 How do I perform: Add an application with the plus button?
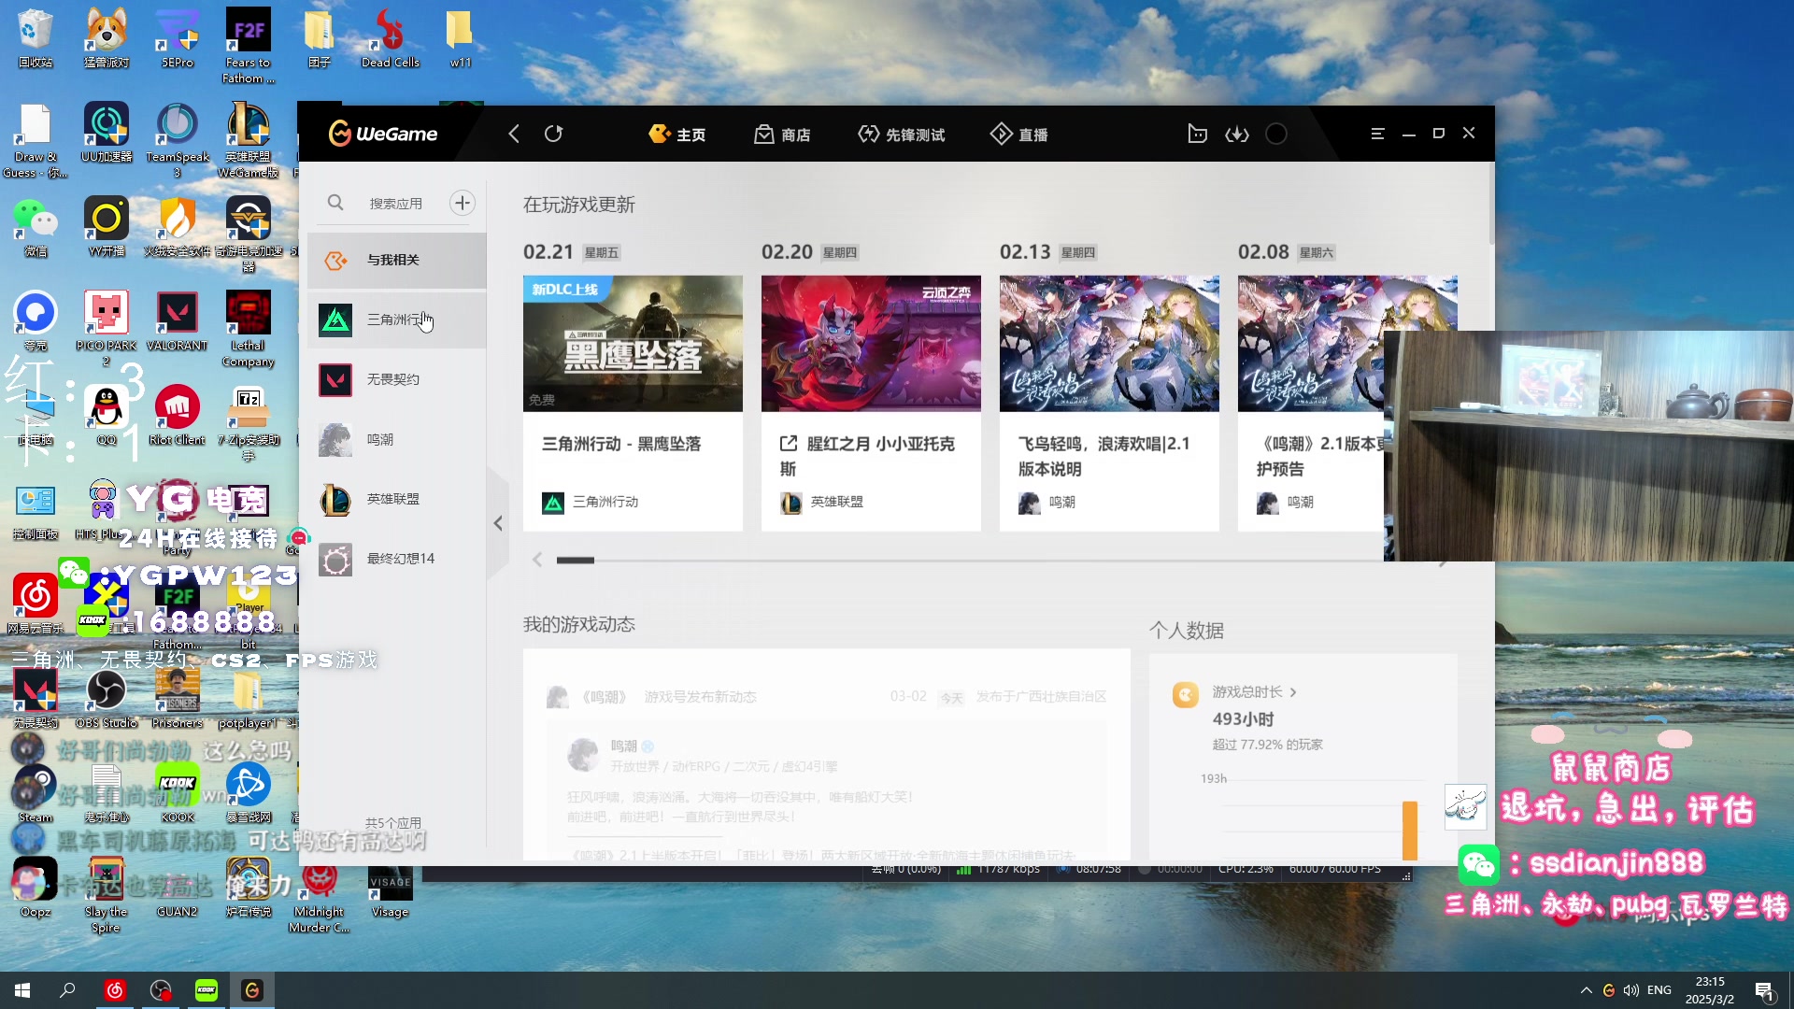coord(463,203)
